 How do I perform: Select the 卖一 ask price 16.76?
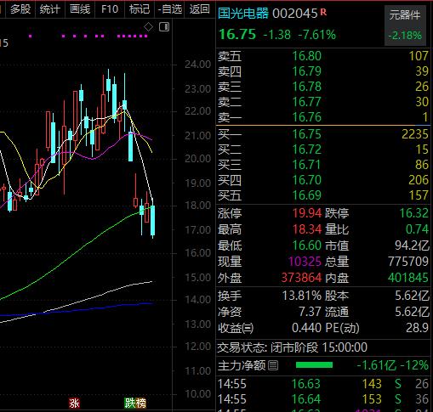click(x=307, y=117)
